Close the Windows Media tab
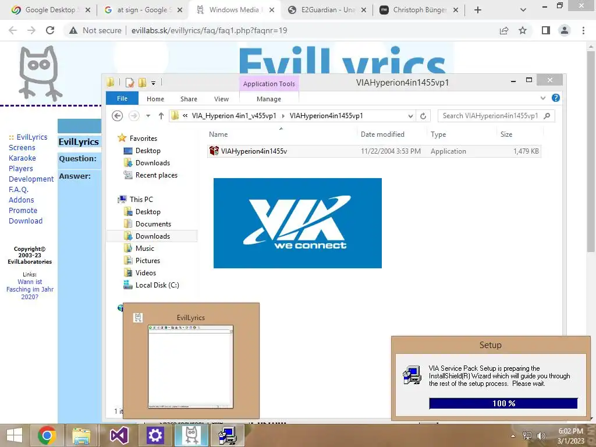Image resolution: width=596 pixels, height=447 pixels. pos(272,10)
